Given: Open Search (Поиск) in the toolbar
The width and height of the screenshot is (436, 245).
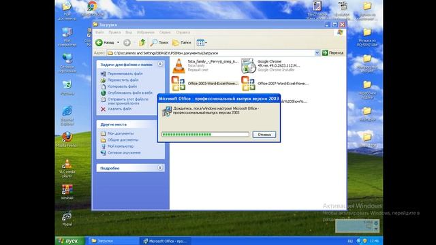Looking at the screenshot, I should [159, 42].
